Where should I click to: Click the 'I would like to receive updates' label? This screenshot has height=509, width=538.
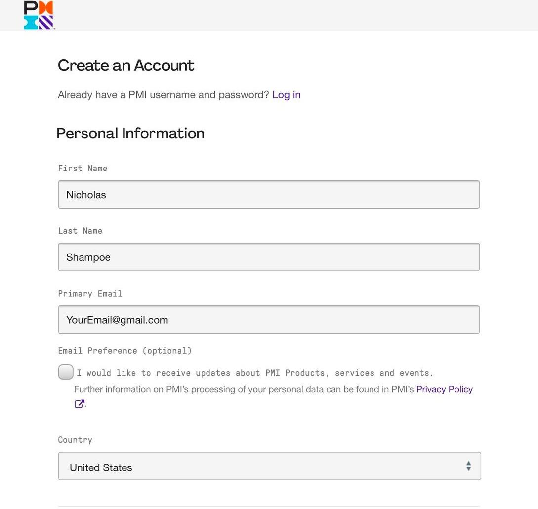[255, 373]
